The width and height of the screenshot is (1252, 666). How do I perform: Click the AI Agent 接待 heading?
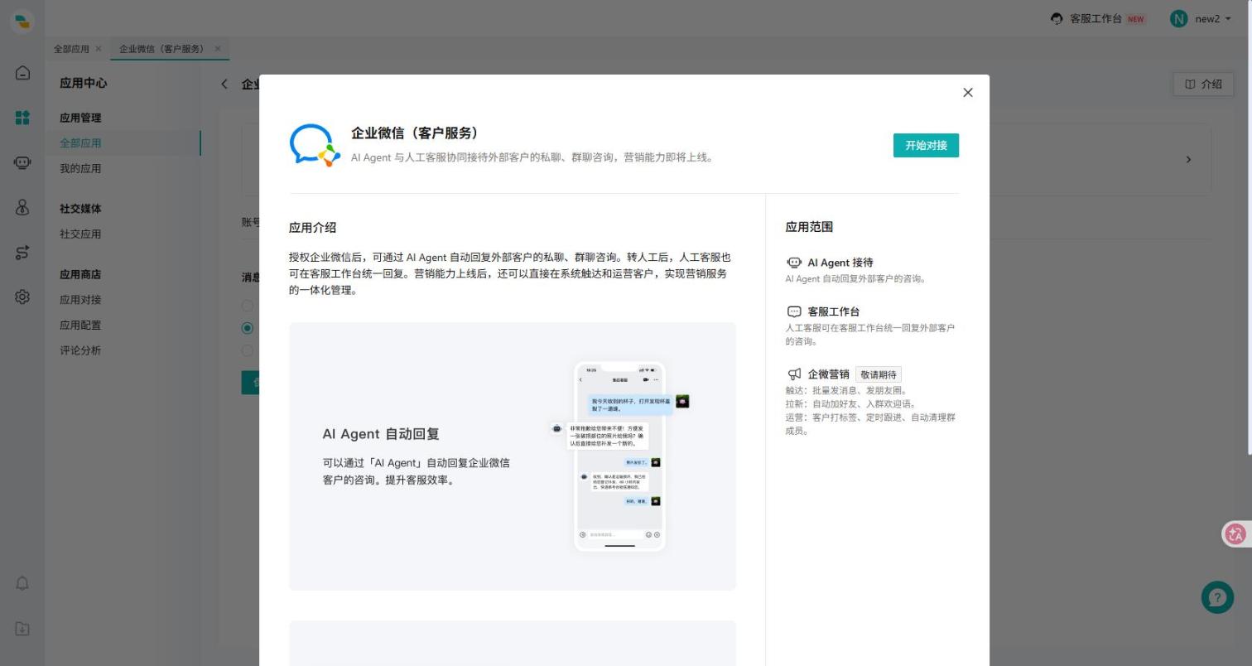(840, 263)
